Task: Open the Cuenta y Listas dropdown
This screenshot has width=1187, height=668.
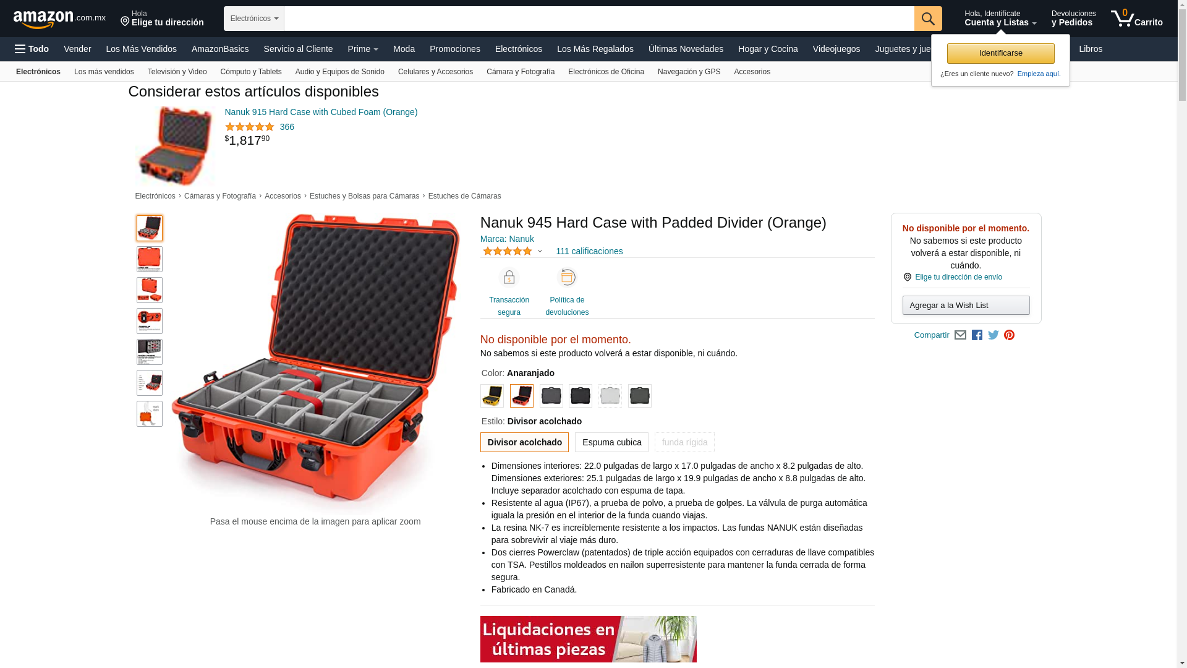Action: click(1000, 19)
